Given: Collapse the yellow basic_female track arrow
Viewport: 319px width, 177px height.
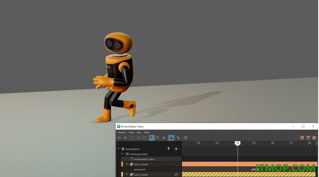Looking at the screenshot, I should click(x=127, y=174).
